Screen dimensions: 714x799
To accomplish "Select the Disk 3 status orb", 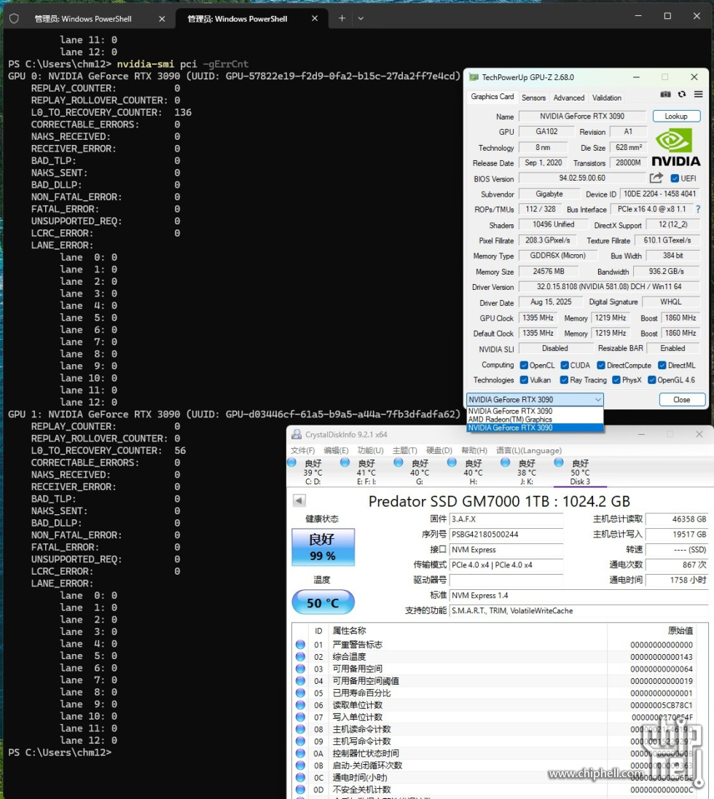I will [x=559, y=463].
